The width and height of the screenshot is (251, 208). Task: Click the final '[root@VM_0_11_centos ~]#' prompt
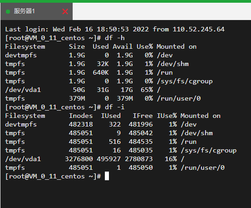pyautogui.click(x=53, y=177)
